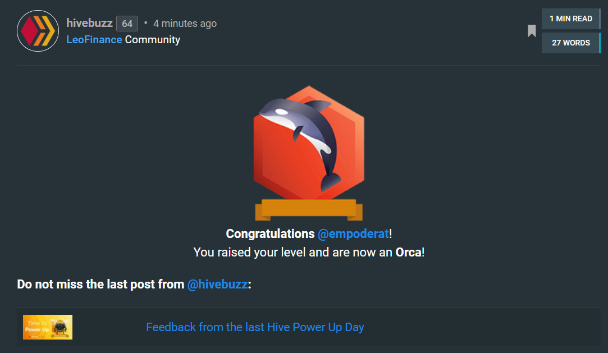Click the orange pedestal beneath the badge
The height and width of the screenshot is (353, 608).
point(309,209)
